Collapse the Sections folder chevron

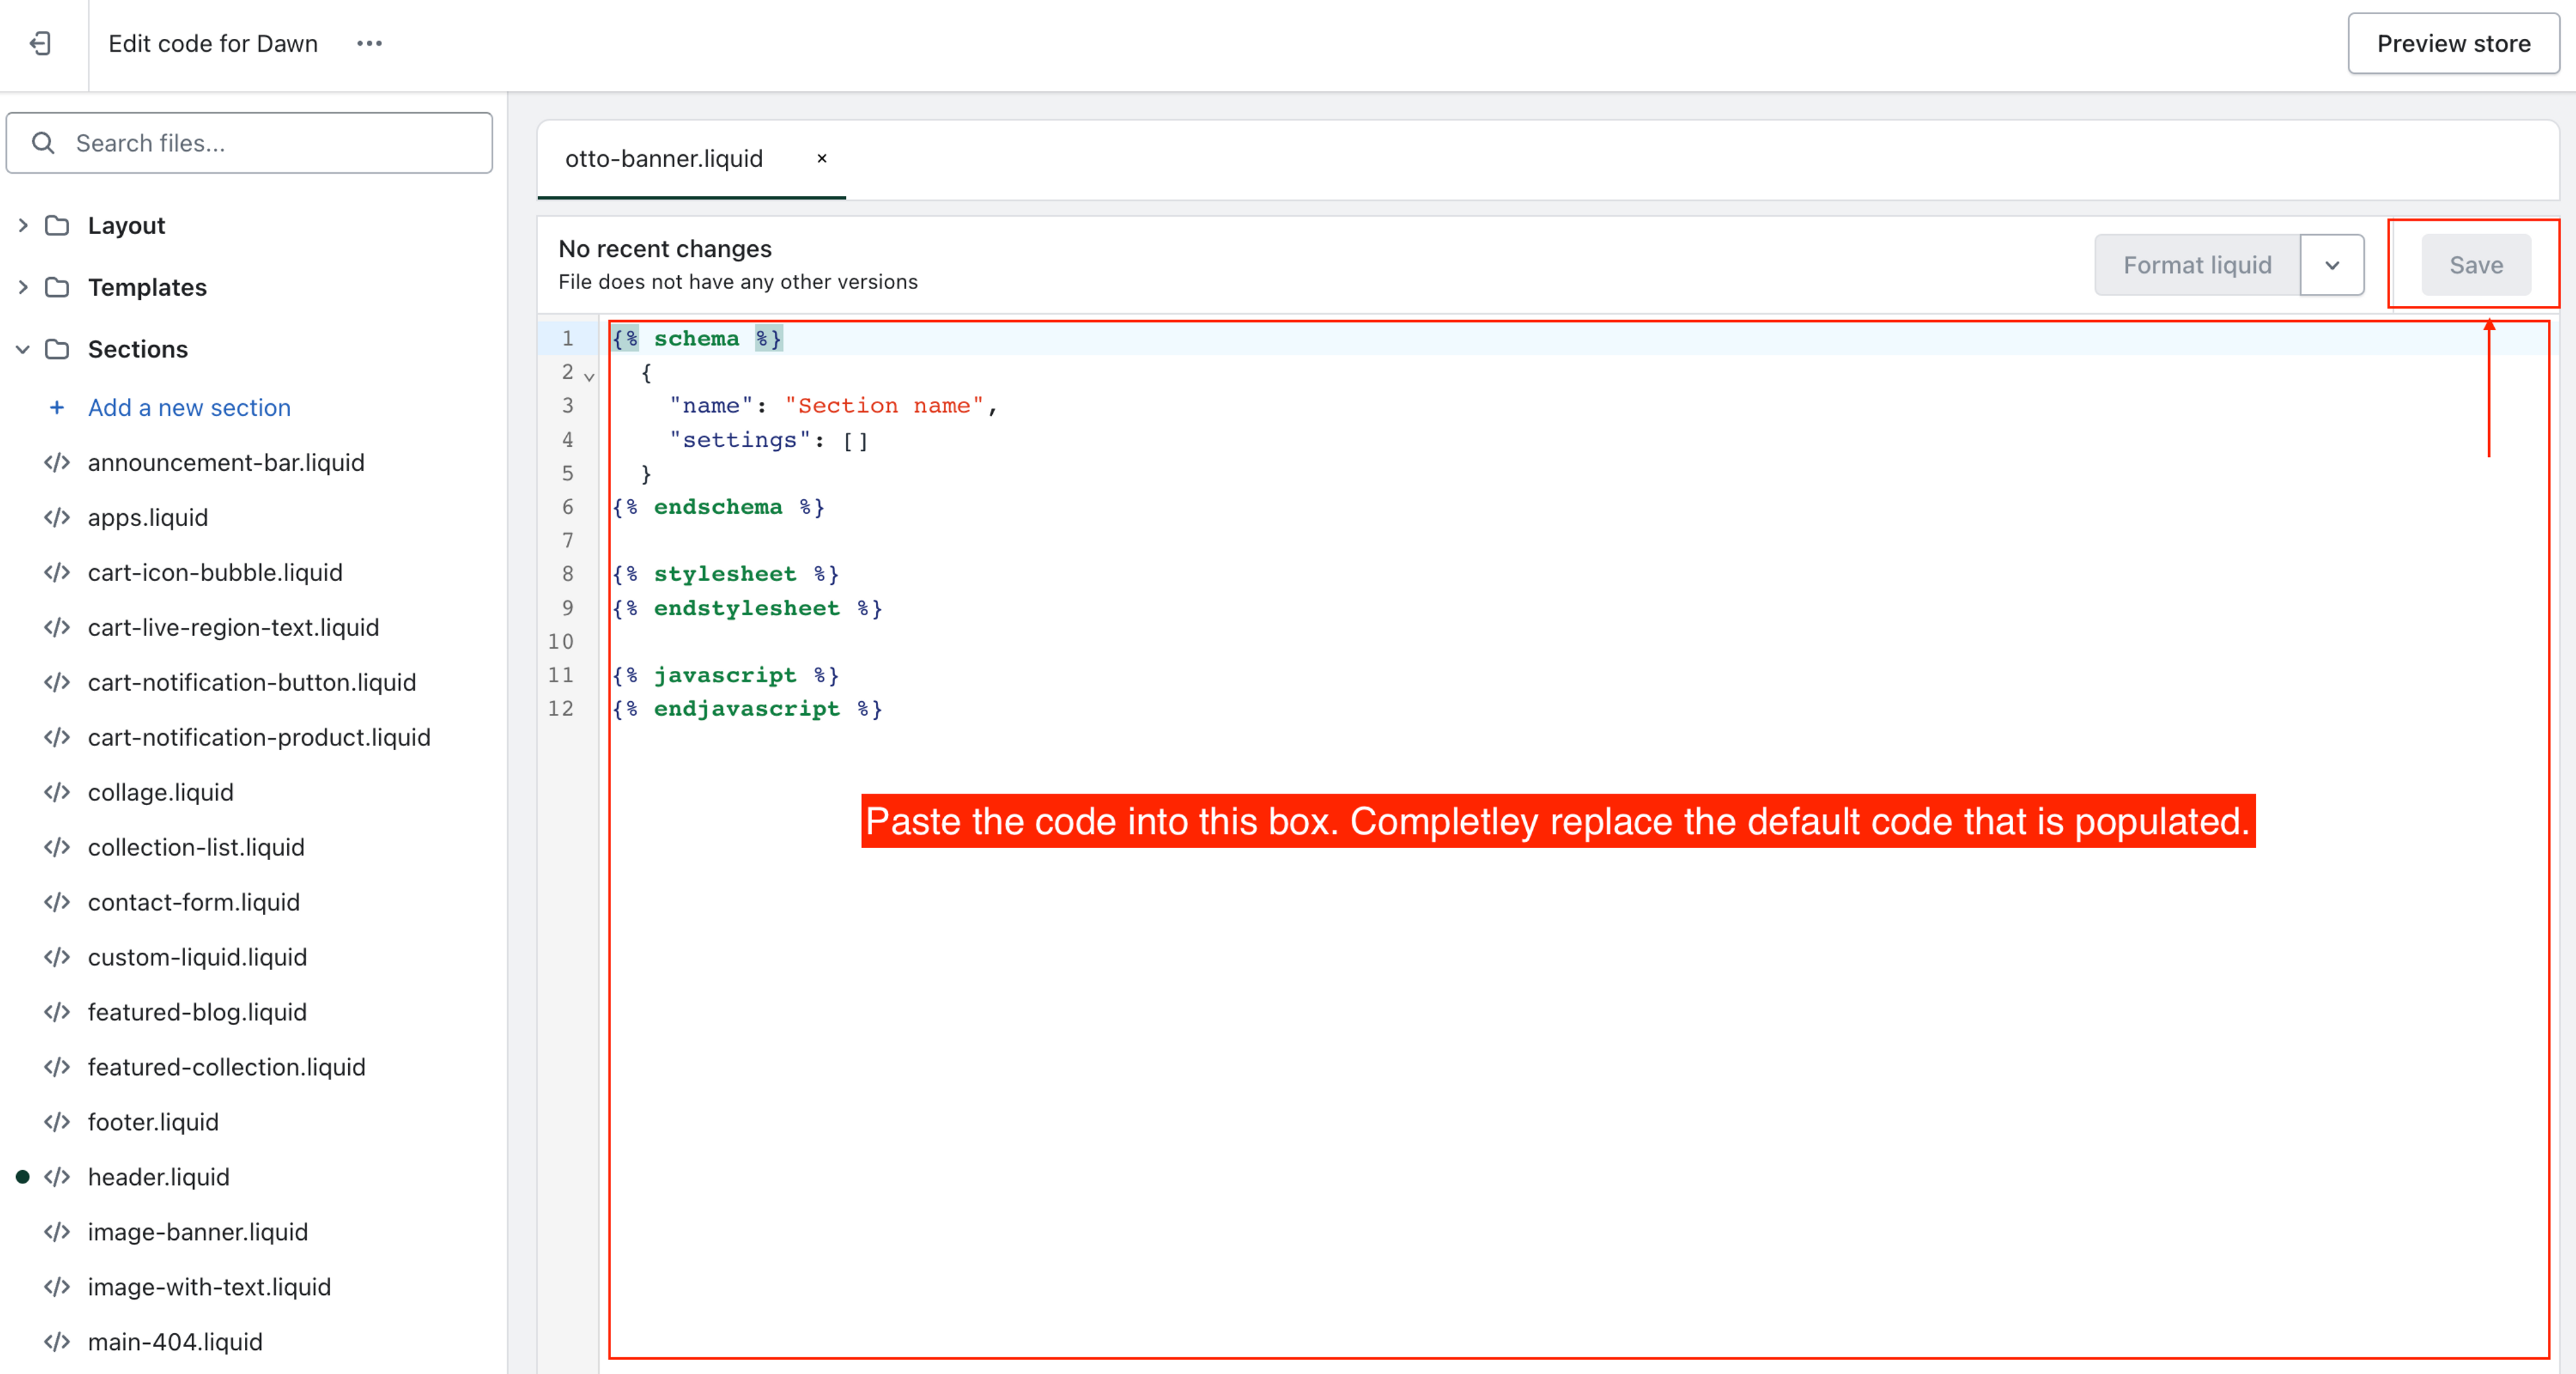pyautogui.click(x=22, y=349)
